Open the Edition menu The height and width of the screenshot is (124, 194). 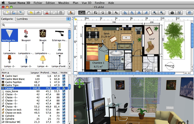(50, 3)
